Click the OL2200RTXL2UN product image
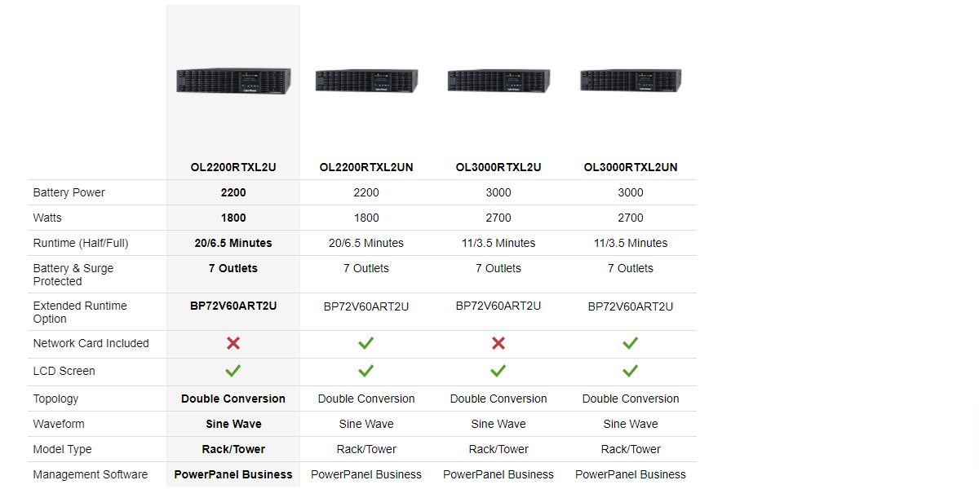The width and height of the screenshot is (979, 489). 366,81
